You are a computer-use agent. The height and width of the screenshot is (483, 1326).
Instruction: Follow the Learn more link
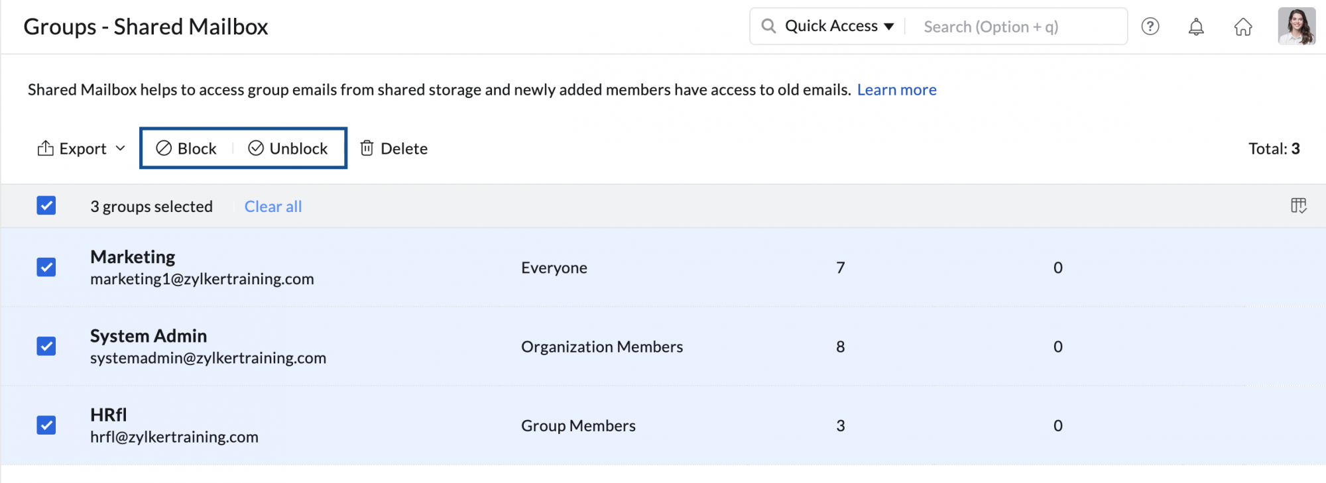click(x=896, y=89)
